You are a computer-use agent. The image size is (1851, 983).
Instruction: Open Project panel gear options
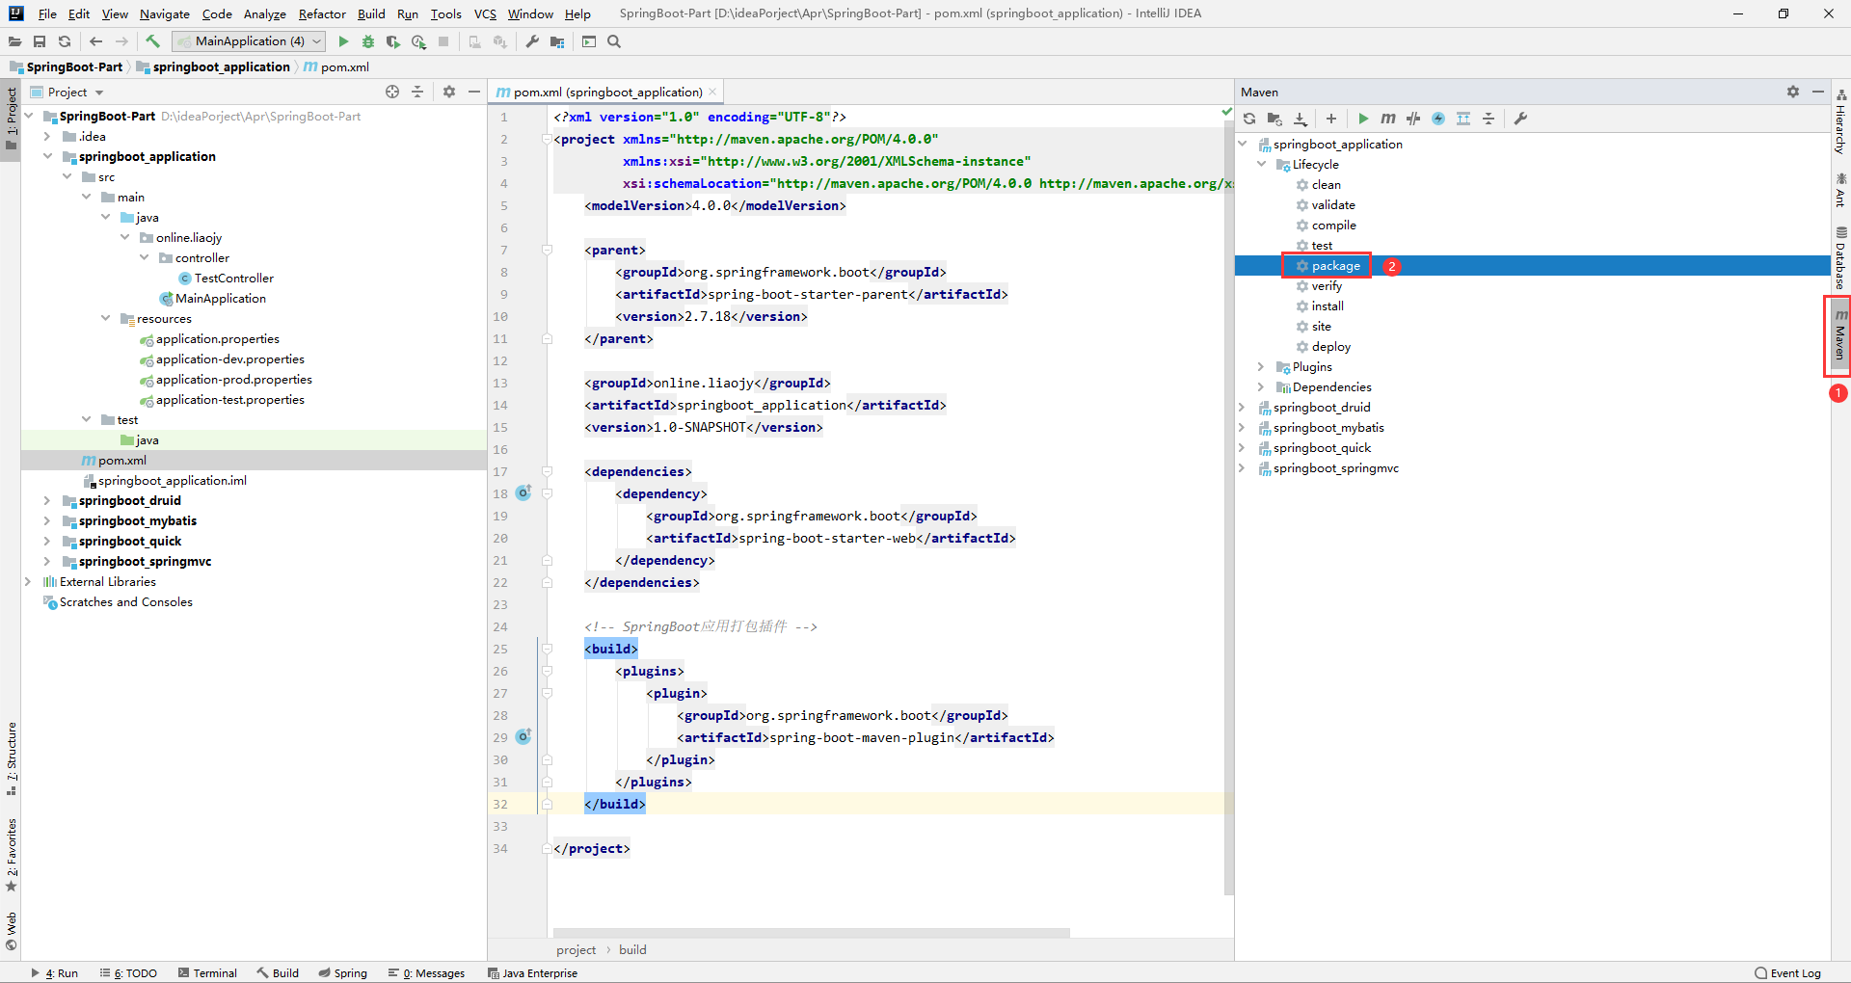point(449,92)
